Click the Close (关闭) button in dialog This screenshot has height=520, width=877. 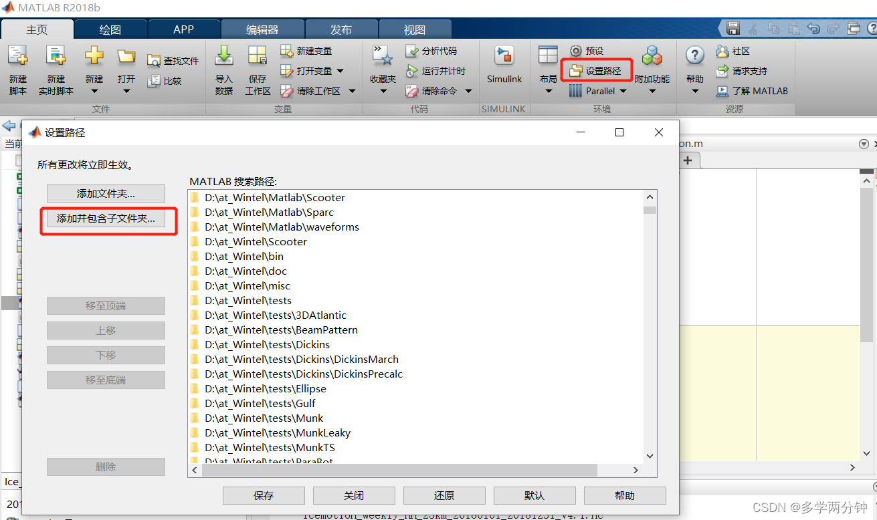click(354, 495)
